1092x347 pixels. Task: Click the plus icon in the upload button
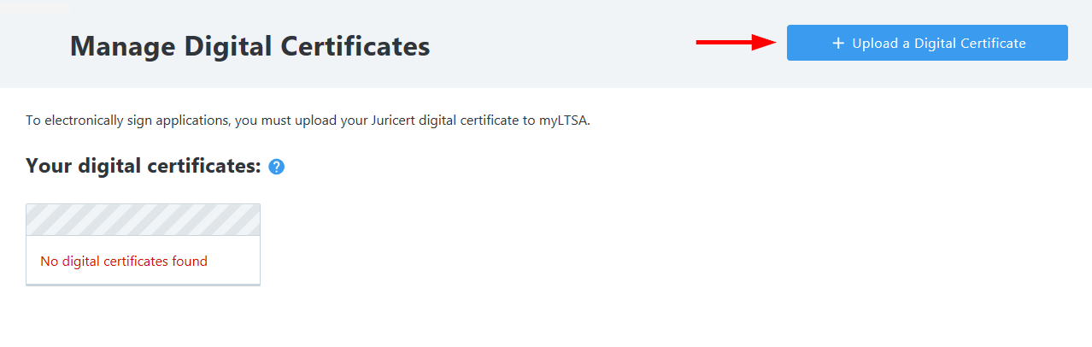coord(838,43)
